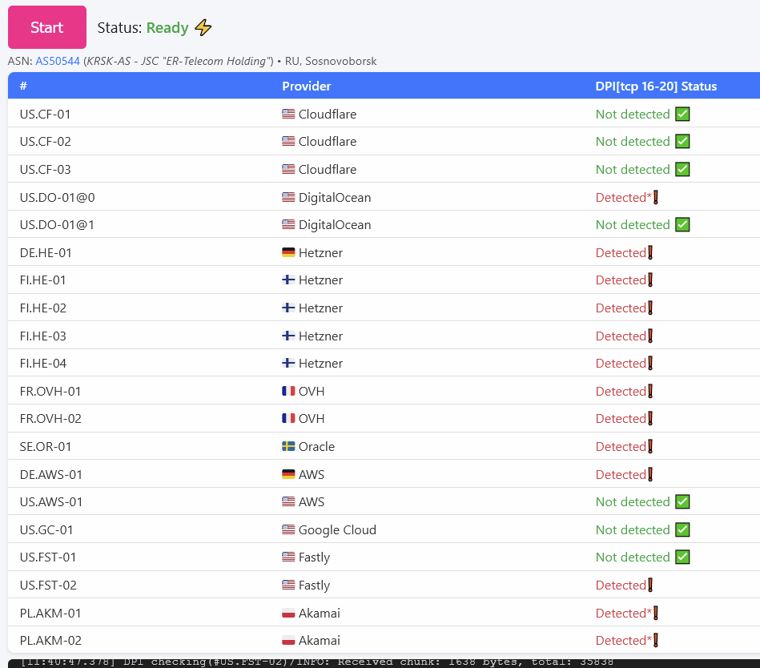Open the AS50544 ASN link
This screenshot has height=668, width=760.
(x=58, y=61)
